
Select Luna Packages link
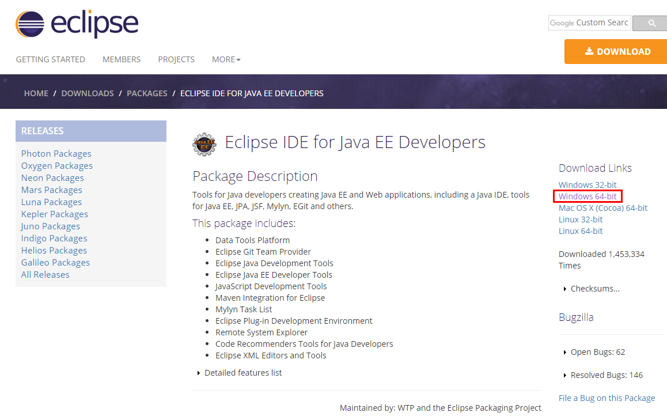click(x=51, y=202)
